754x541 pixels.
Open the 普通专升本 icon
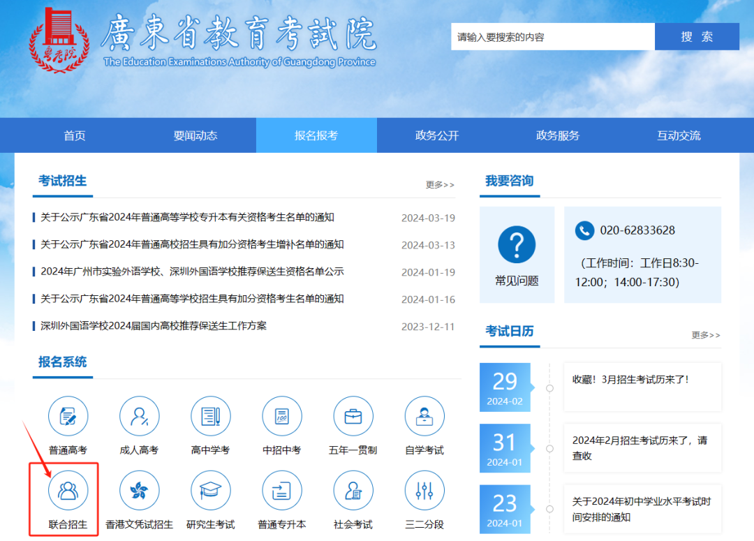coord(281,491)
